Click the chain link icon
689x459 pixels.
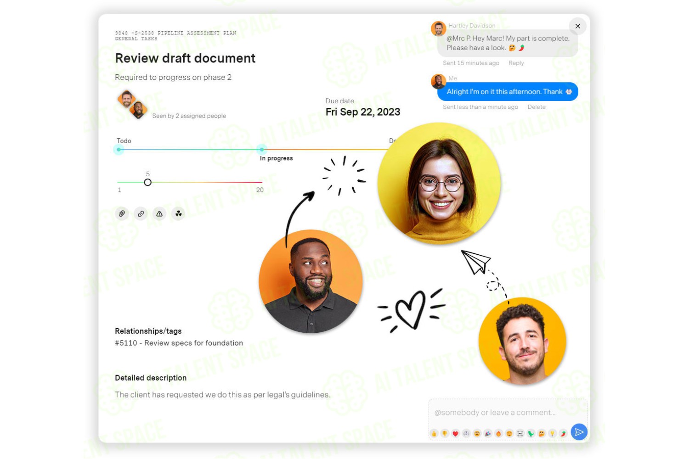click(141, 214)
